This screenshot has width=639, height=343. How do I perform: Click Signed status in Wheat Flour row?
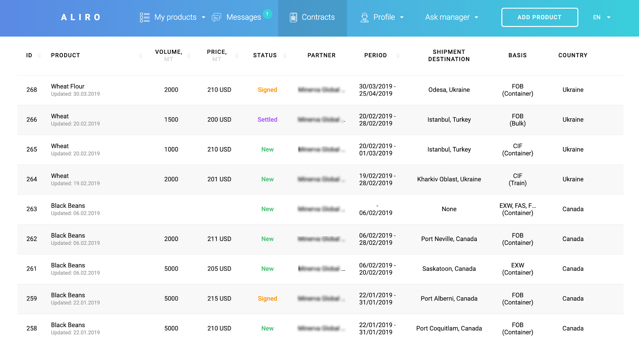(267, 90)
